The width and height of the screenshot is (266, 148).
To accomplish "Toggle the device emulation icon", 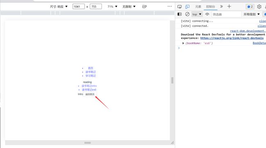I will [187, 7].
